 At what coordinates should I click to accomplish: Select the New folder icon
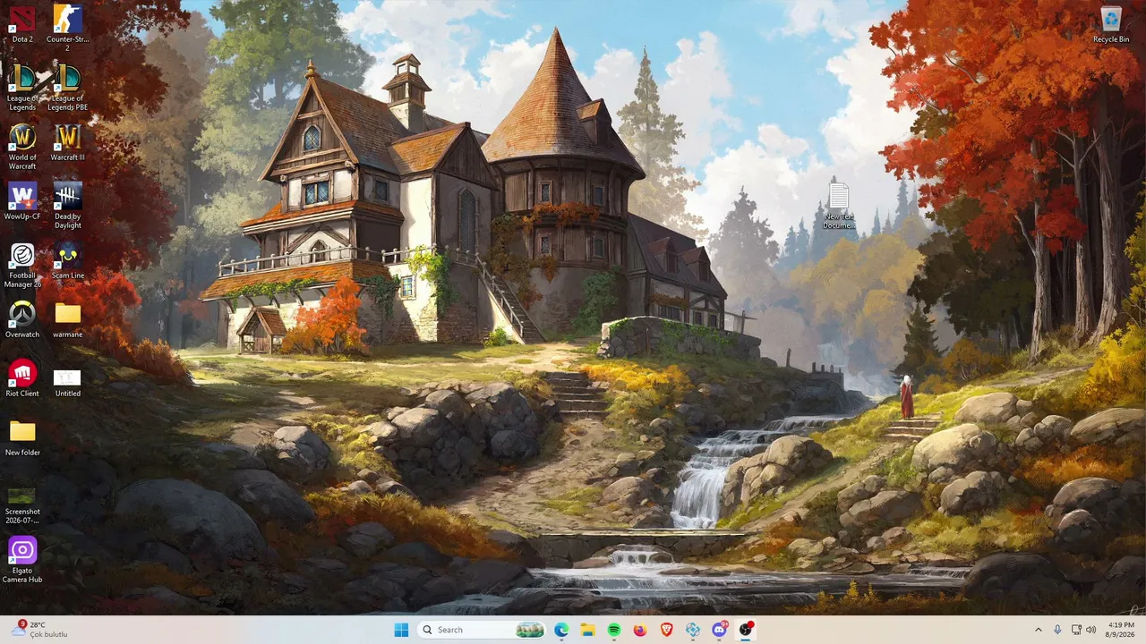[x=22, y=437]
